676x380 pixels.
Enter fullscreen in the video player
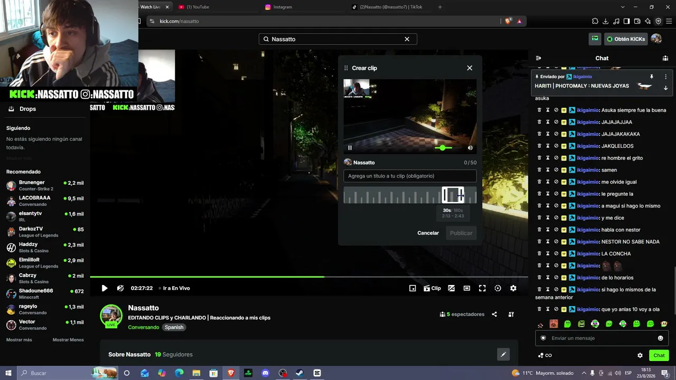[x=482, y=288]
